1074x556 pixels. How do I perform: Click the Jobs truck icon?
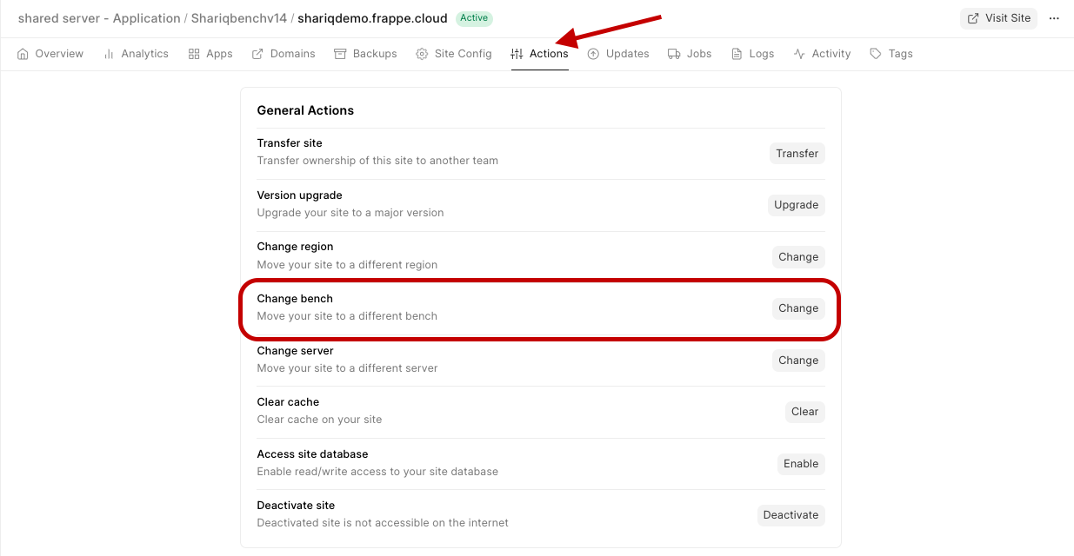(674, 54)
